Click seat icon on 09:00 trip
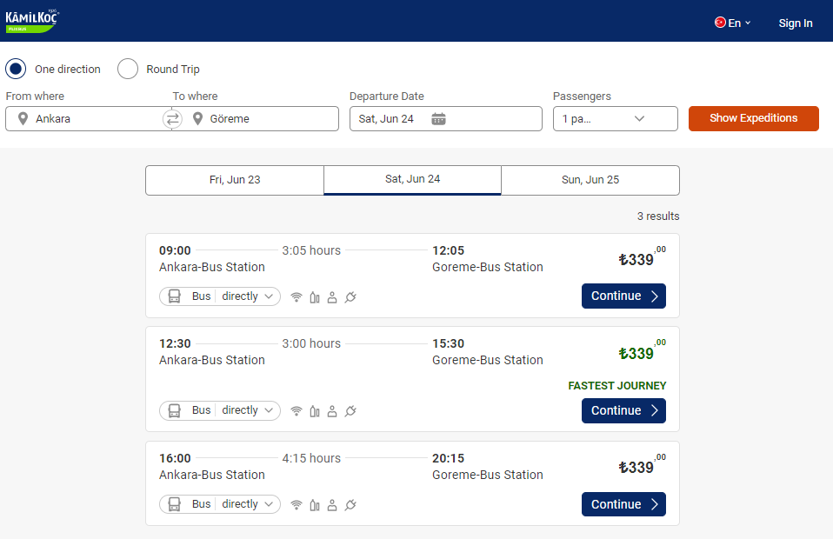The height and width of the screenshot is (539, 833). click(x=332, y=296)
